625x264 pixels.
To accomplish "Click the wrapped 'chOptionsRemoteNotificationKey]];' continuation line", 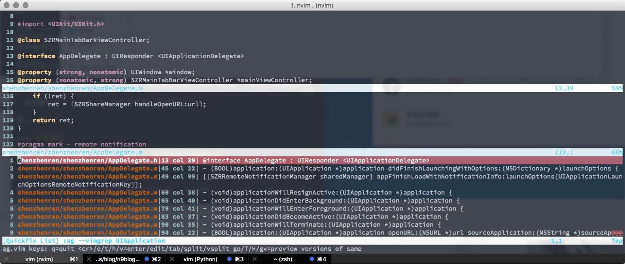I will click(80, 185).
